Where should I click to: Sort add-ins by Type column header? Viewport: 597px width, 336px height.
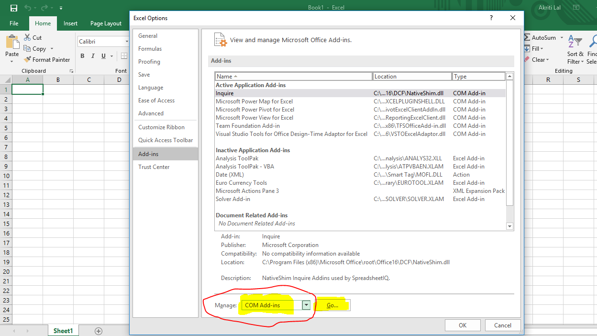coord(478,77)
